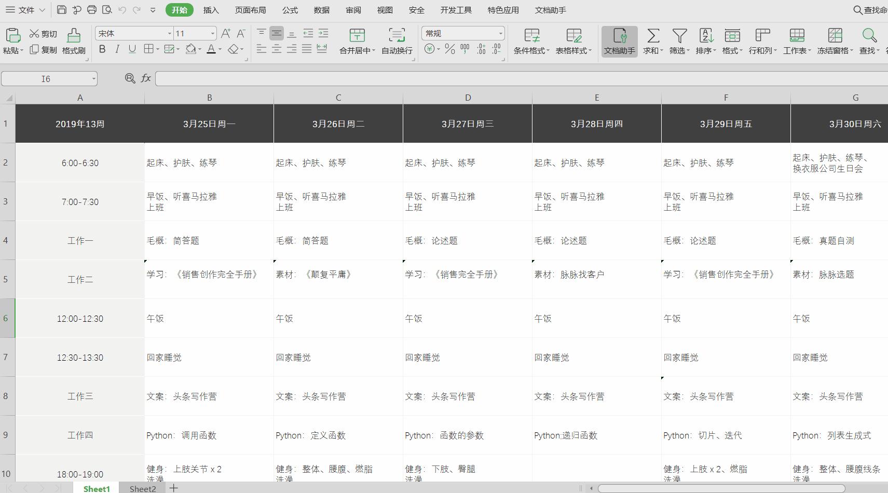Click the 文档助手 assistant button
888x493 pixels.
click(x=620, y=42)
